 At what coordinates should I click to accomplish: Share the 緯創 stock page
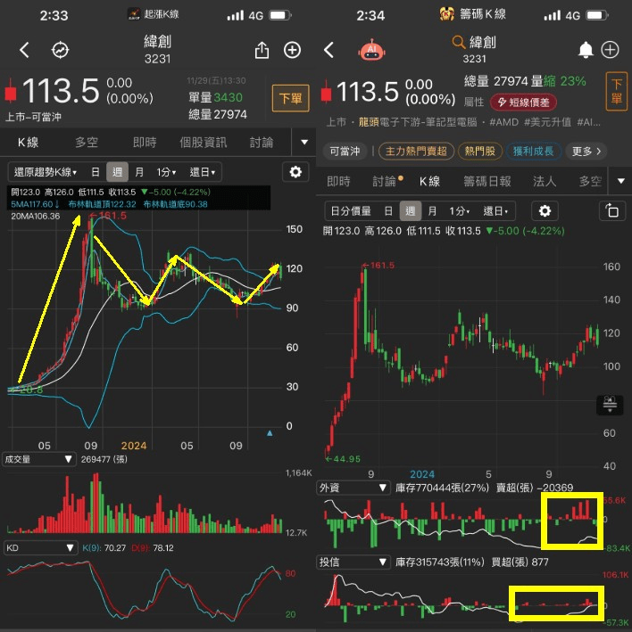pyautogui.click(x=262, y=51)
